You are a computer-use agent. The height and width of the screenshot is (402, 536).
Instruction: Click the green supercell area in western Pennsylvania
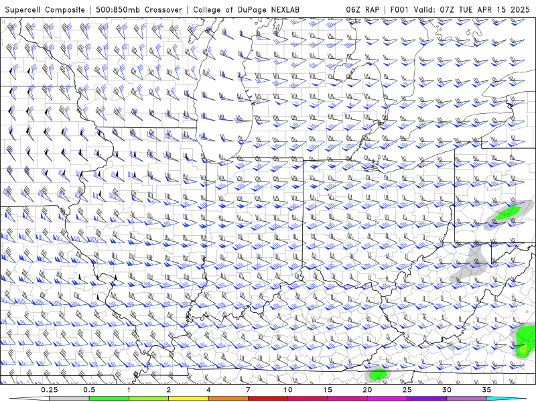[x=508, y=212]
